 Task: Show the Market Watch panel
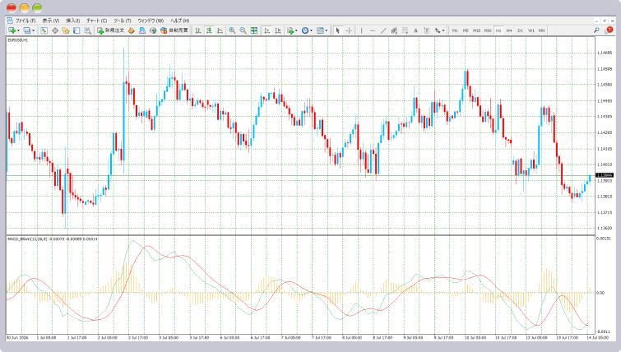(x=44, y=30)
